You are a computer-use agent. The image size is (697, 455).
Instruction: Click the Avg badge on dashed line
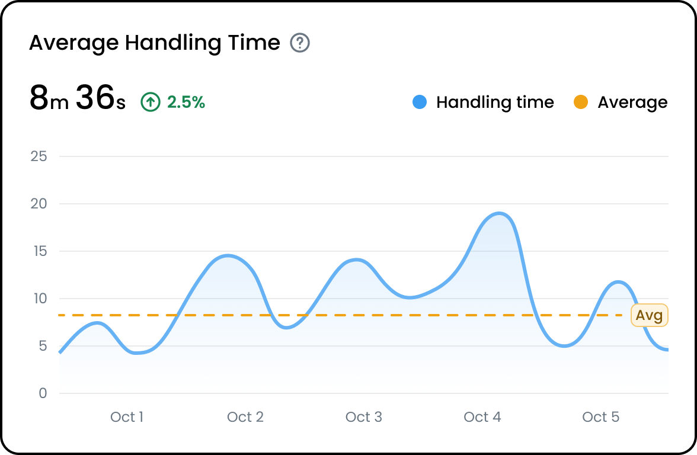click(x=649, y=315)
